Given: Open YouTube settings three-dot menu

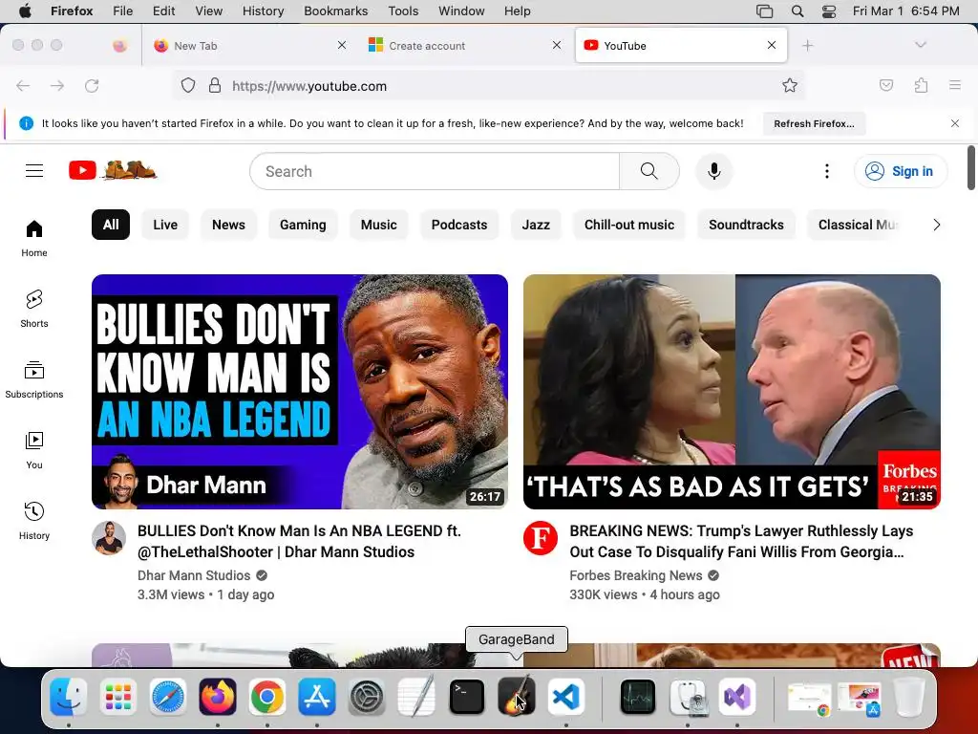Looking at the screenshot, I should pyautogui.click(x=826, y=171).
